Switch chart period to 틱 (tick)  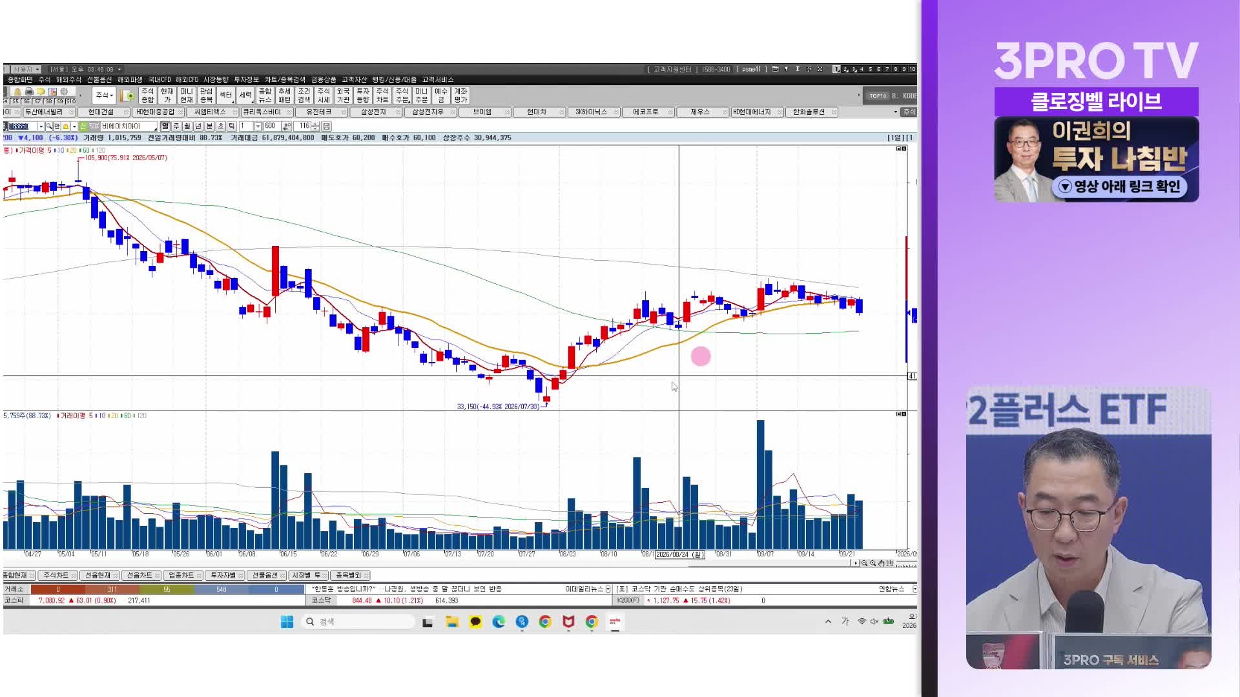pyautogui.click(x=231, y=126)
